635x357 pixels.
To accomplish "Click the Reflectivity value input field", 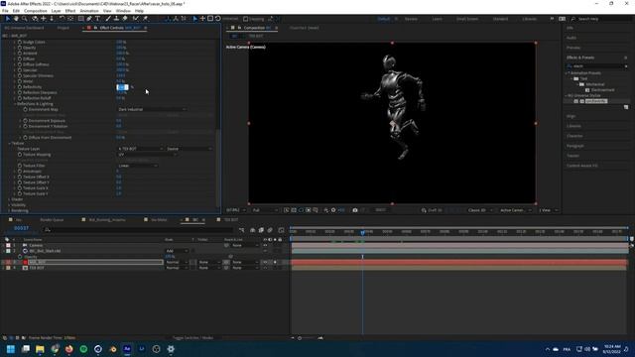I will coord(122,87).
